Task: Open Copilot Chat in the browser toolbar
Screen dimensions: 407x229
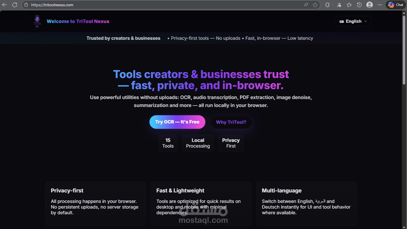Action: coord(396,5)
